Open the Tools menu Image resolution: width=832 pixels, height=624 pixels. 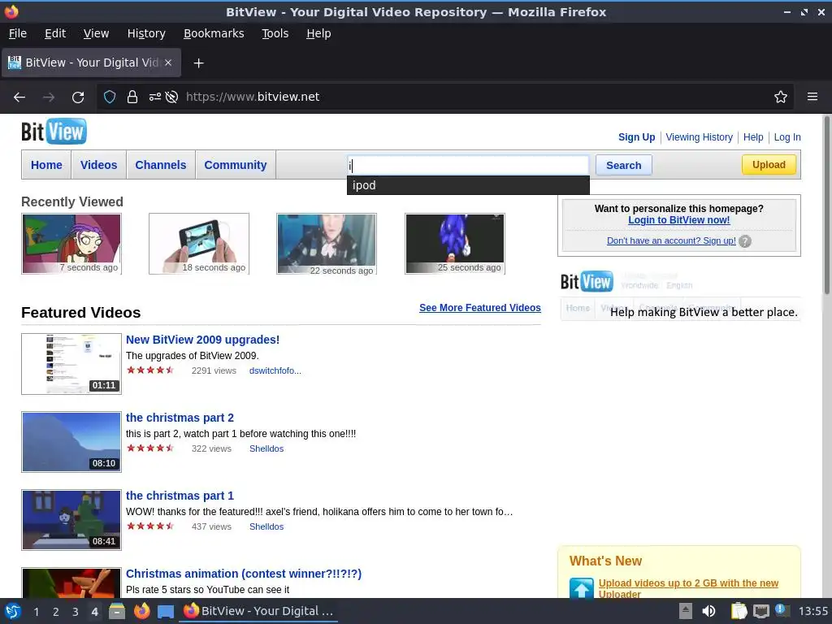(275, 33)
